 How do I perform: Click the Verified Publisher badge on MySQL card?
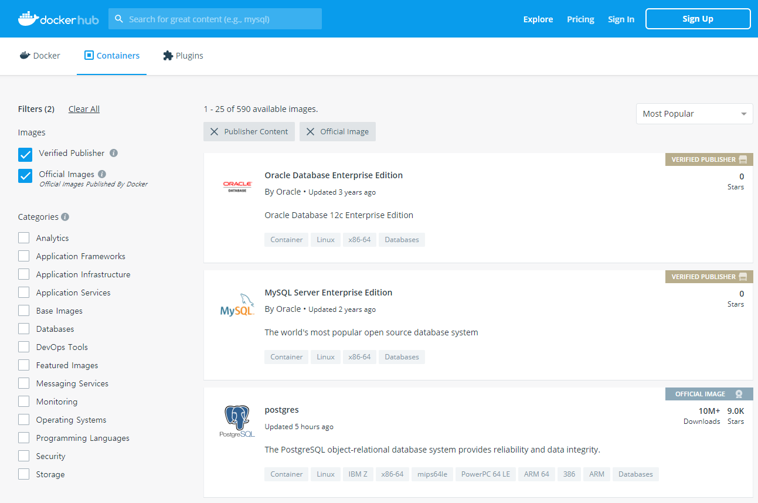click(709, 277)
